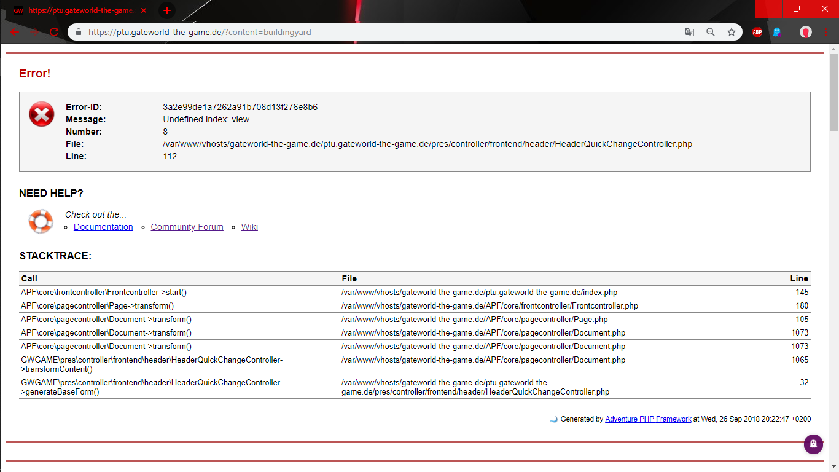
Task: Open the Chrome three-dot menu
Action: pos(827,32)
